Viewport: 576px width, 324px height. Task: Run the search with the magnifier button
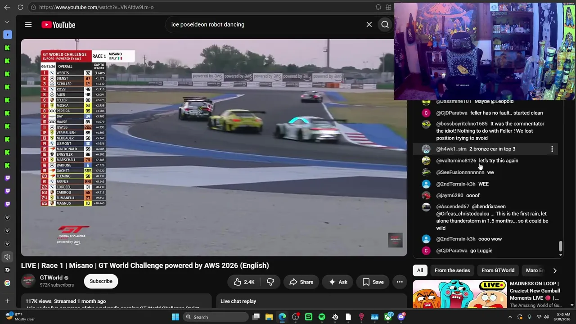click(385, 25)
